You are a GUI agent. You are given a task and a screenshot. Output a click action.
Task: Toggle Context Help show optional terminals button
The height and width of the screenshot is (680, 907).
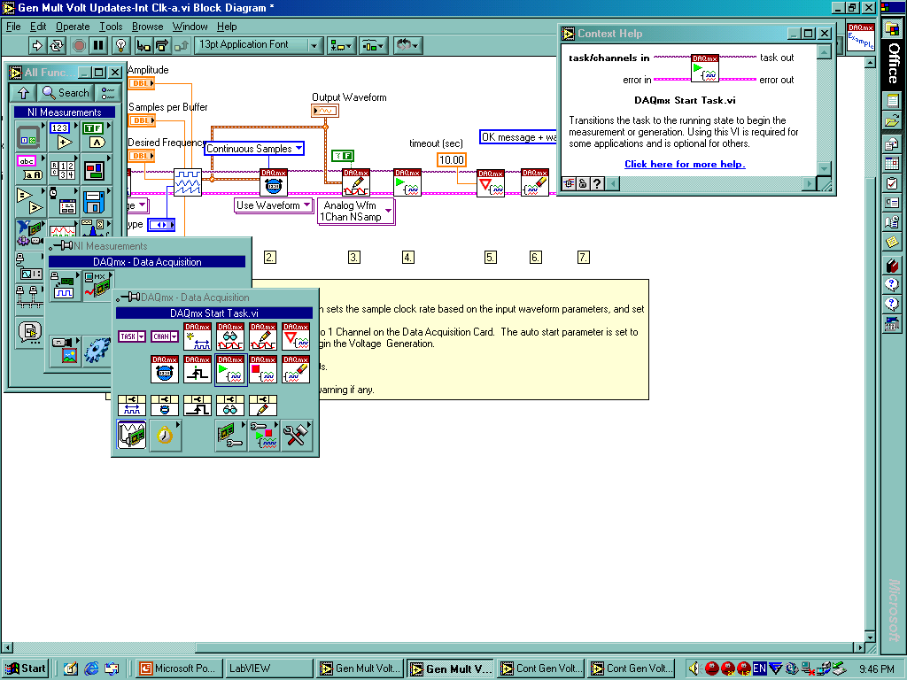[570, 184]
